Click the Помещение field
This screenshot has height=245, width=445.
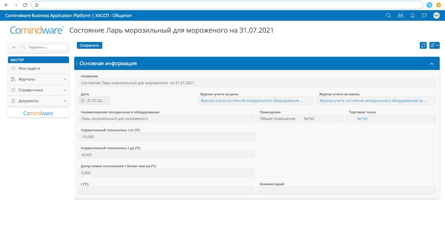[300, 119]
